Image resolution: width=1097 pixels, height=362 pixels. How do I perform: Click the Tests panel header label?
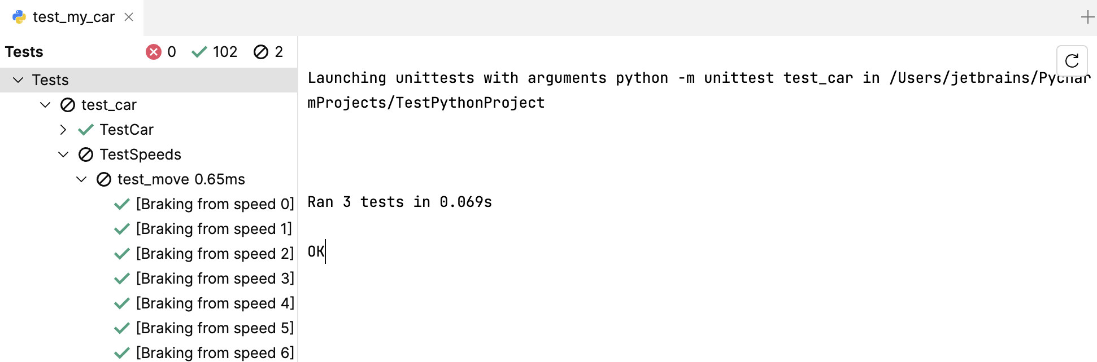point(24,51)
